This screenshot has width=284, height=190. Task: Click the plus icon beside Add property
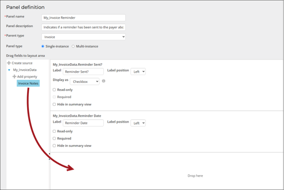click(x=14, y=77)
